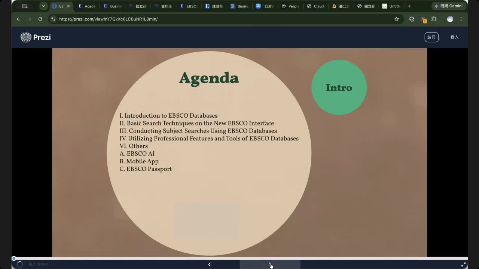Open the Chrome profile avatar

point(450,19)
